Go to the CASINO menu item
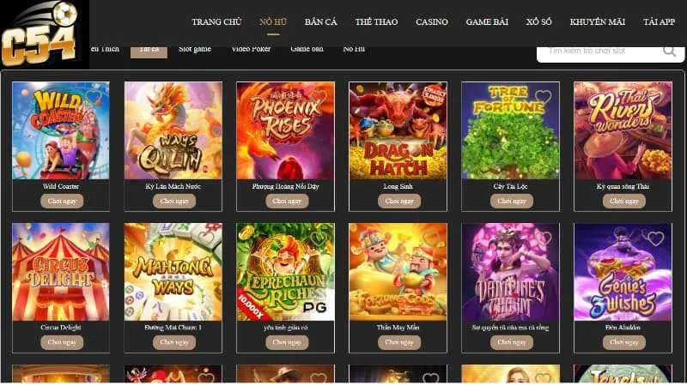 click(x=432, y=22)
